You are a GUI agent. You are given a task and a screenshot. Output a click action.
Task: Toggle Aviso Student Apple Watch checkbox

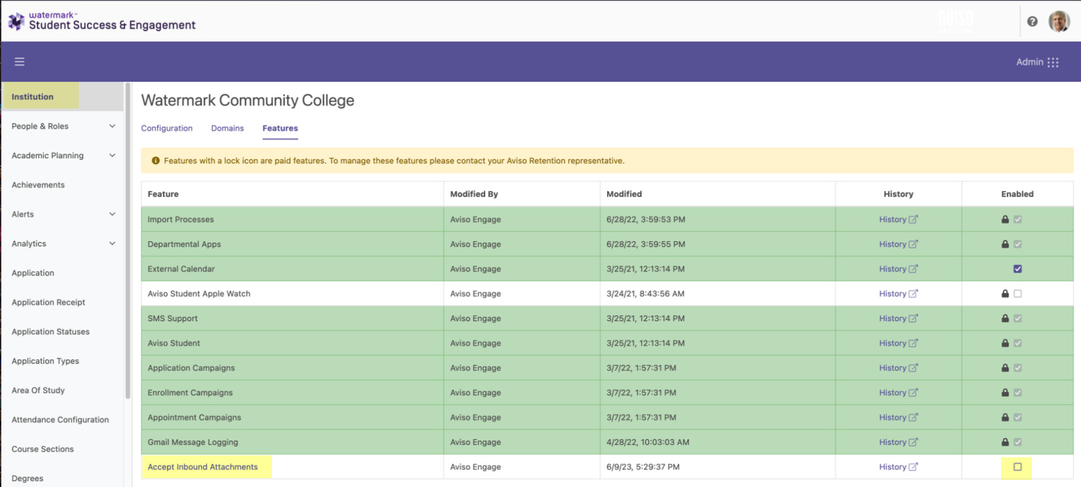click(x=1018, y=294)
